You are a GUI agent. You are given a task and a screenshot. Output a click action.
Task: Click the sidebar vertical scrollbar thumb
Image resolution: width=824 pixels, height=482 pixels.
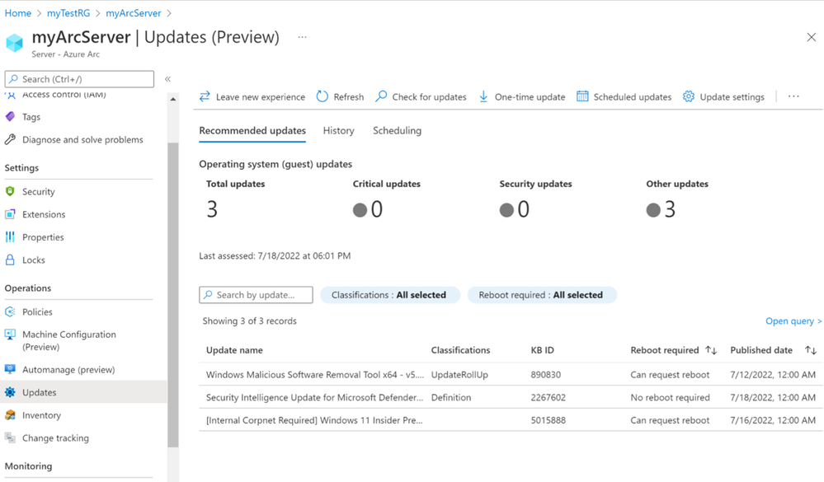173,295
